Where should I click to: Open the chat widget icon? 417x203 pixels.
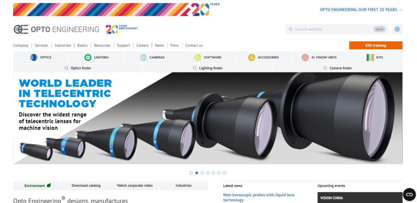point(409,194)
